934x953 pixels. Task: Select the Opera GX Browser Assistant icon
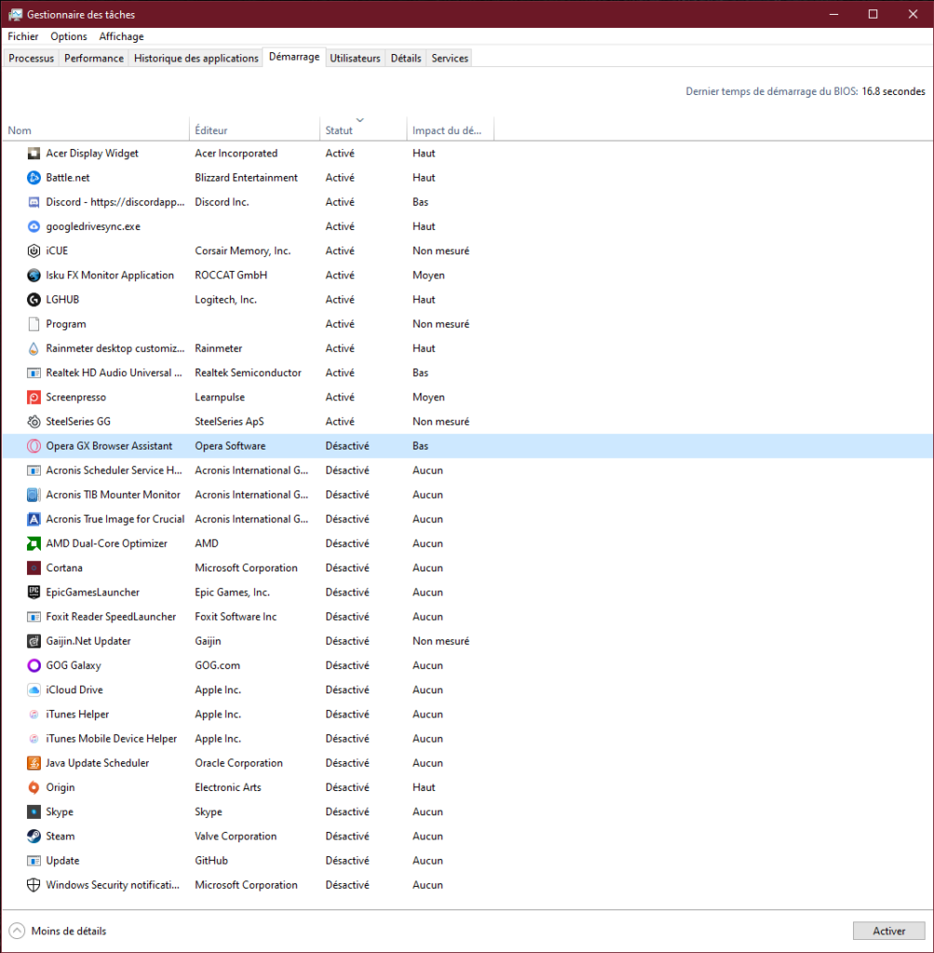coord(34,446)
